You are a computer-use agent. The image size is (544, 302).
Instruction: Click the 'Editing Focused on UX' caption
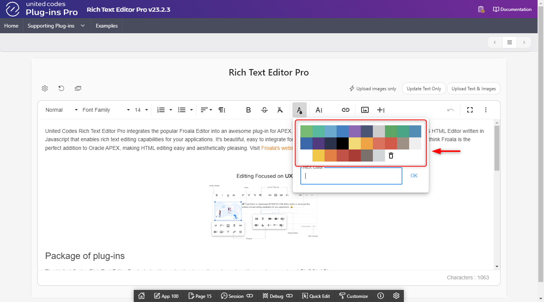tap(264, 176)
